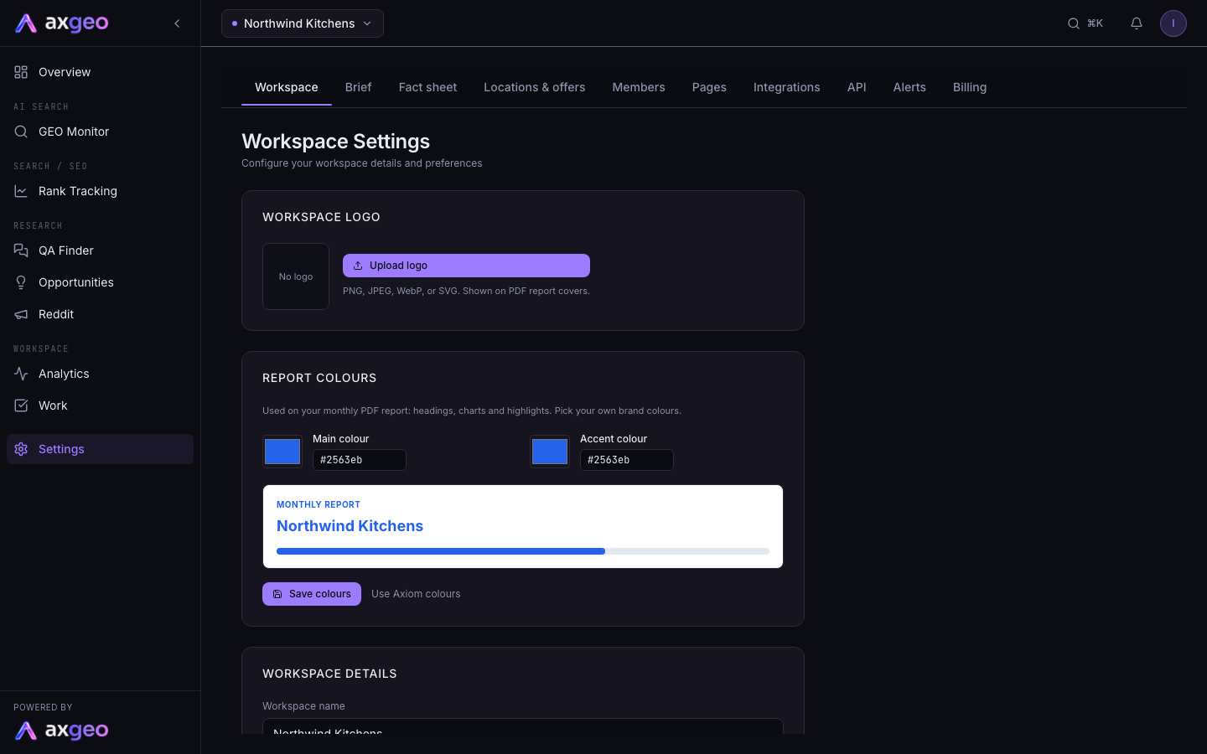Open QA Finder chat icon

(21, 250)
